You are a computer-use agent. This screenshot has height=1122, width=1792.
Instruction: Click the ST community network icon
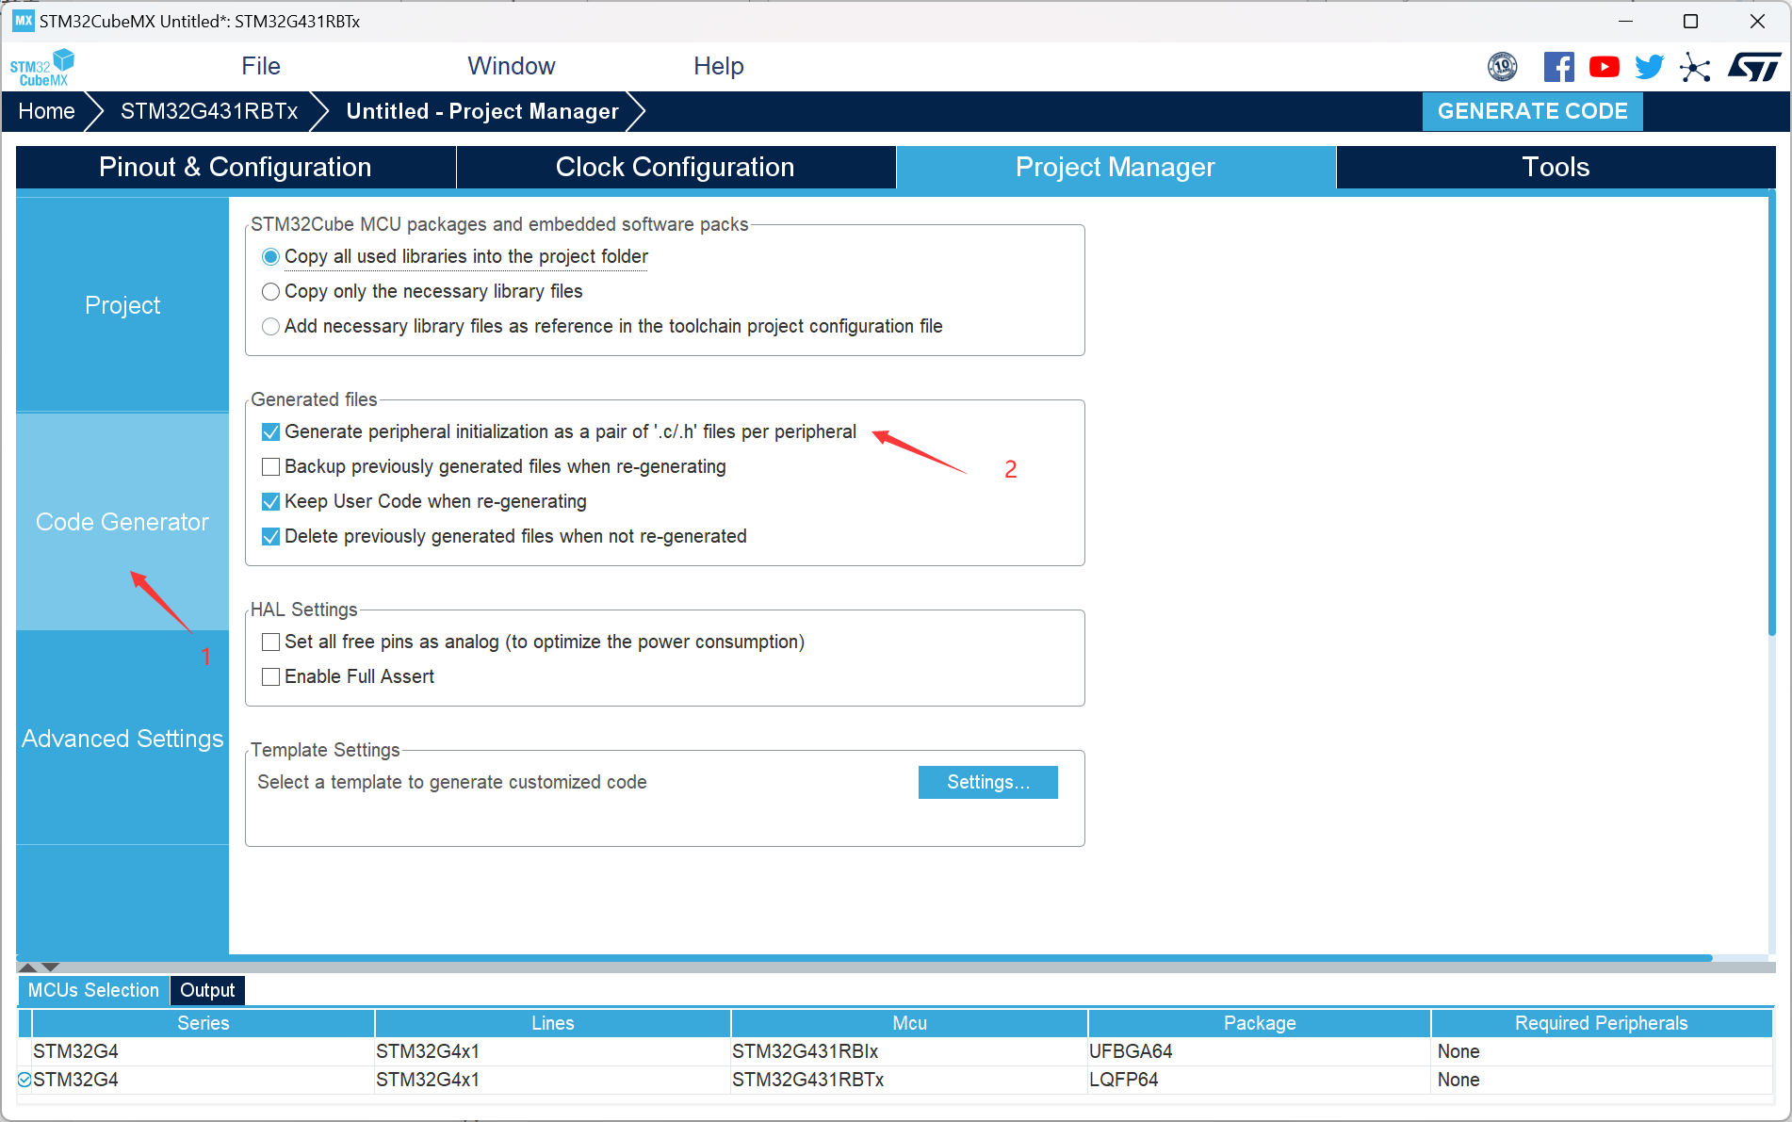tap(1695, 67)
